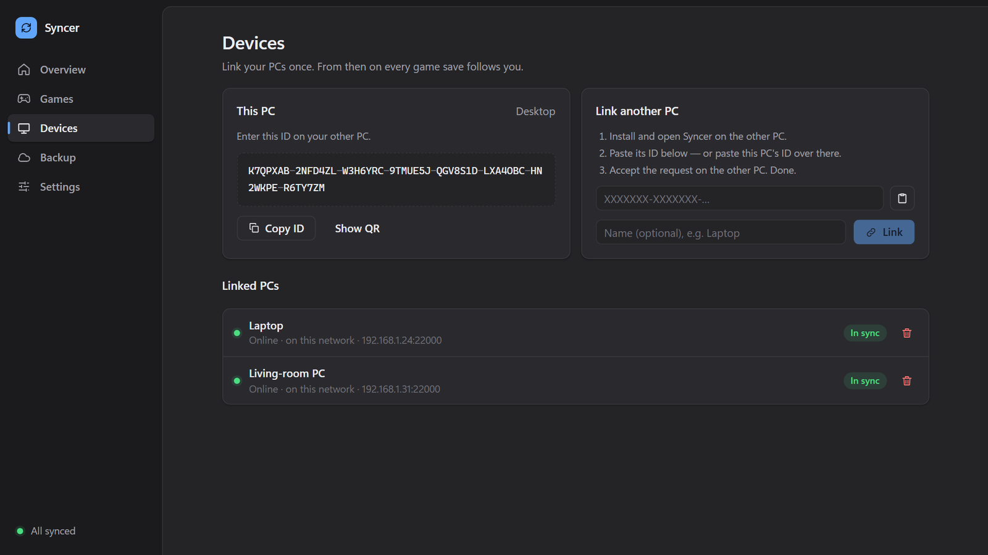Click step 1 "Install and open Syncer" instruction

[x=693, y=136]
